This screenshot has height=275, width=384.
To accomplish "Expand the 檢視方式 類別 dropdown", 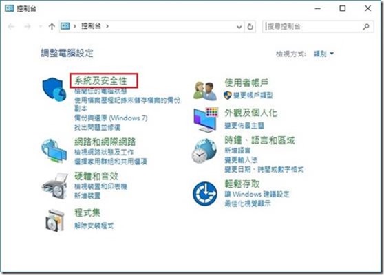I will coord(323,54).
